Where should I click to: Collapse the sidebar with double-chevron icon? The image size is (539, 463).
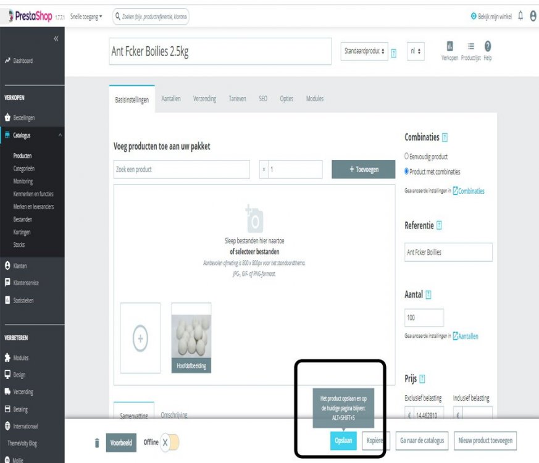pyautogui.click(x=56, y=38)
